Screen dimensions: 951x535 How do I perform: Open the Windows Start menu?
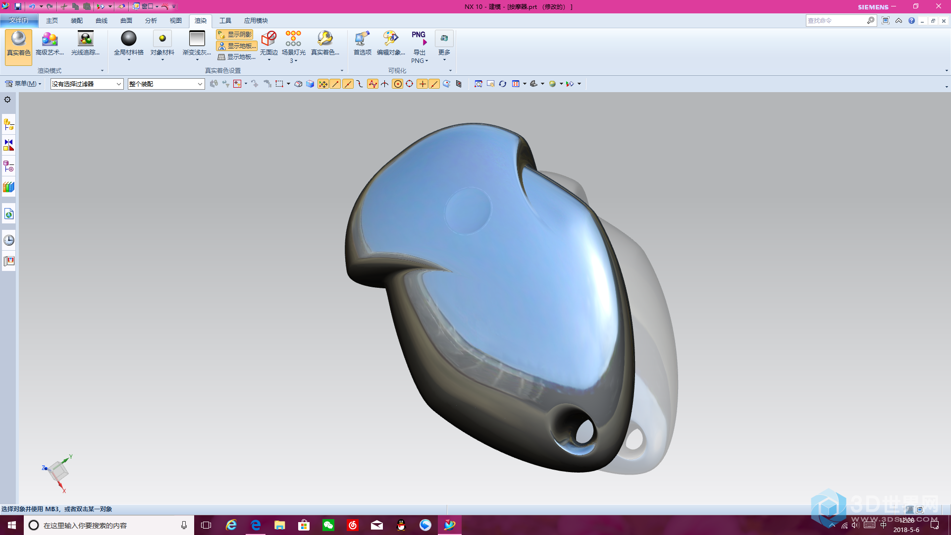click(x=12, y=525)
